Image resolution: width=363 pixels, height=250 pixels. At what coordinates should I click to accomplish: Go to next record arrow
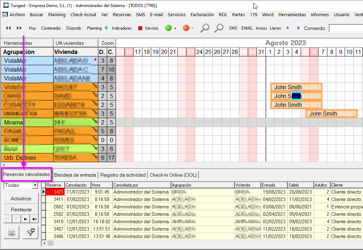[25, 219]
